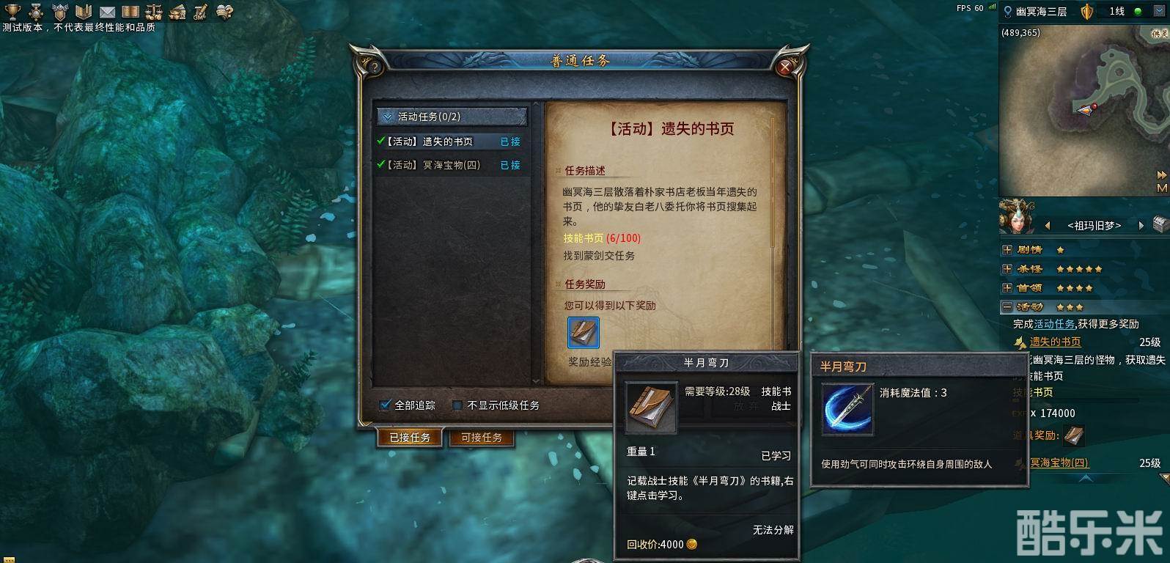This screenshot has width=1170, height=563.
Task: Toggle the 全部追踪 checkbox
Action: (385, 405)
